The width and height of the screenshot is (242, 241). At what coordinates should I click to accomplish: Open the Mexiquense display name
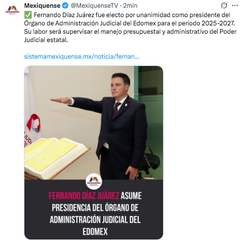42,6
